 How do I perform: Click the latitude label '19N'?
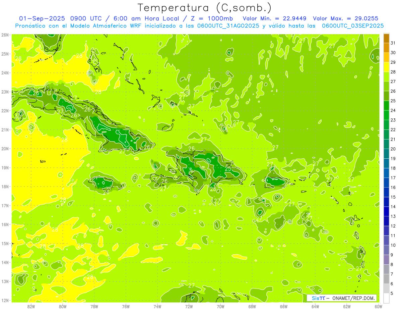5,167
